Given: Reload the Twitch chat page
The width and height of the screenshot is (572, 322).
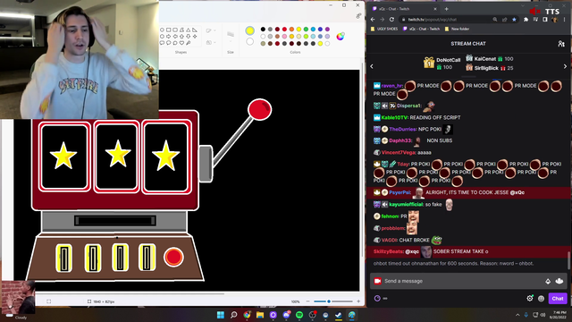Looking at the screenshot, I should pyautogui.click(x=391, y=20).
